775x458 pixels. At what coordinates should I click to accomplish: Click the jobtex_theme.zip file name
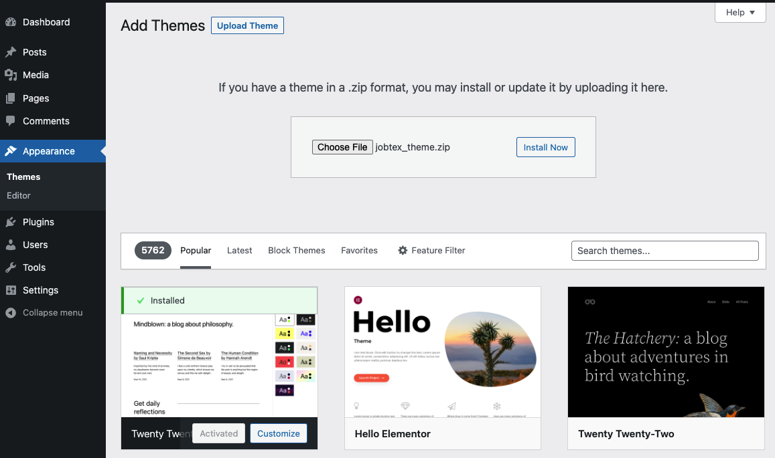point(413,147)
